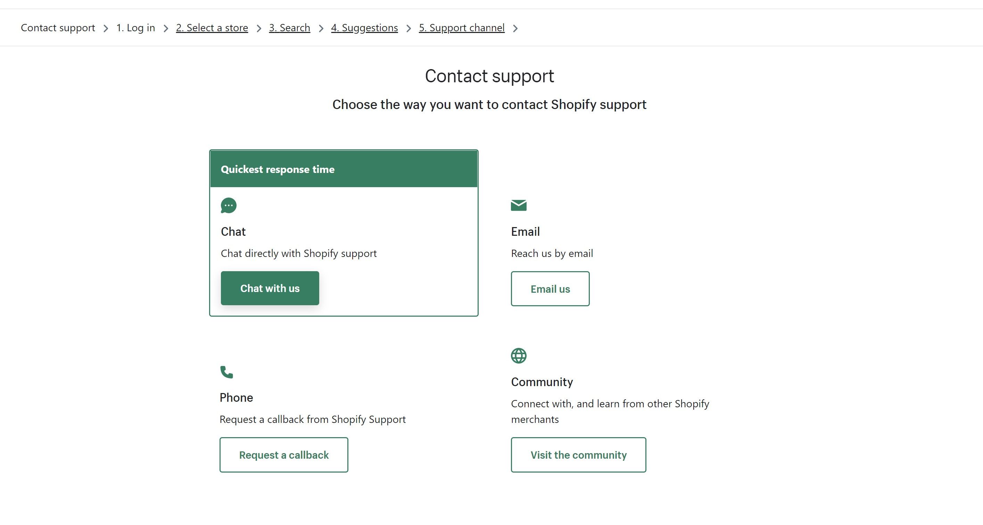Click chevron after Log in breadcrumb
Screen dimensions: 983x525
pyautogui.click(x=166, y=28)
